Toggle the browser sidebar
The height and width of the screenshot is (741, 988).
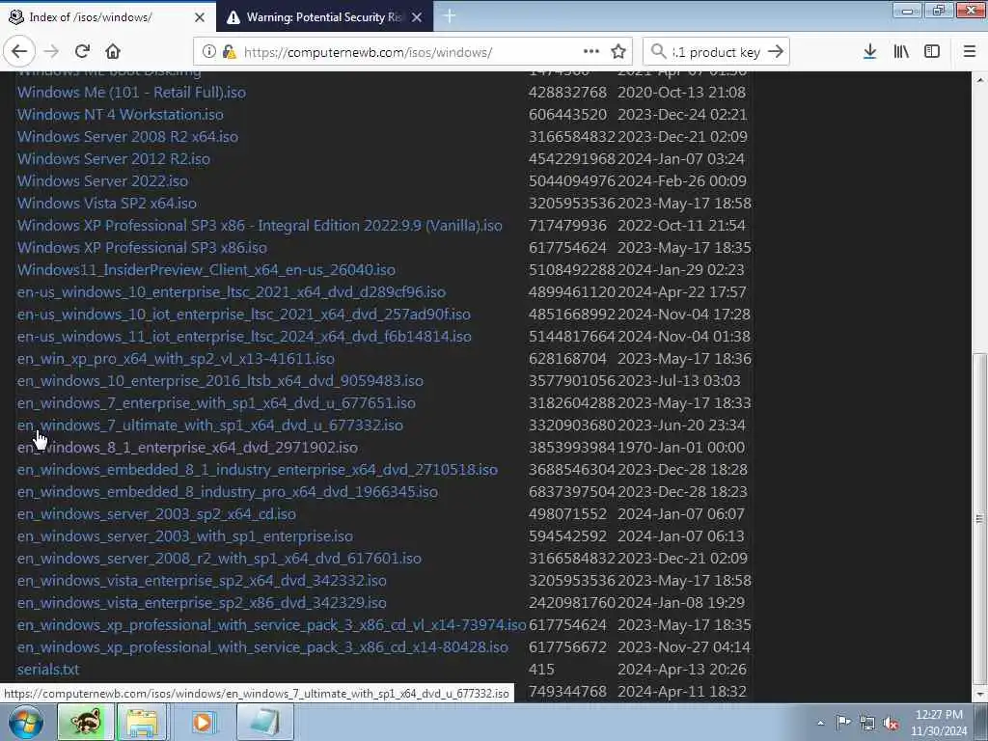click(932, 51)
